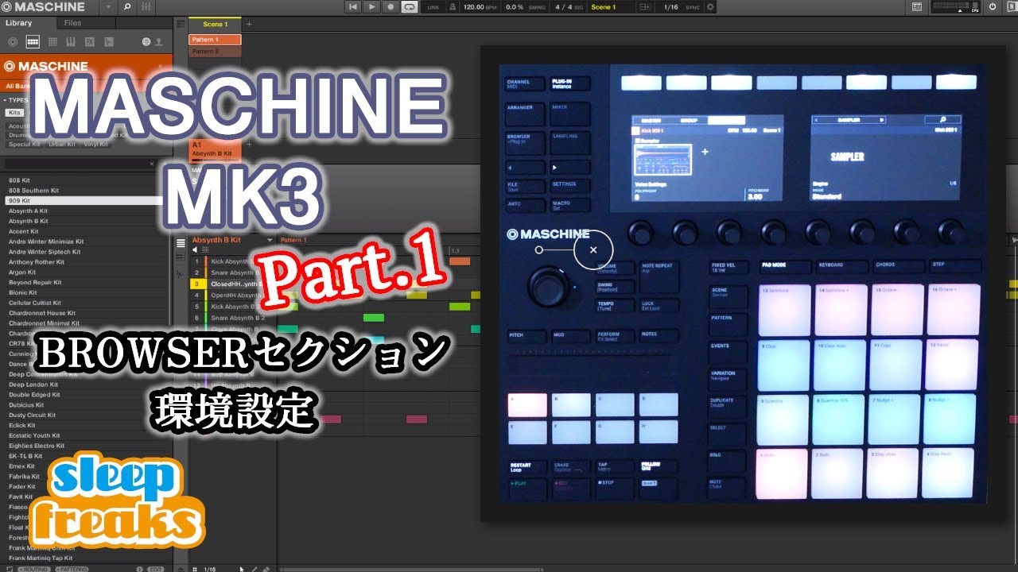The image size is (1018, 572).
Task: Show the Browser panel layout icon in header
Action: tap(917, 7)
